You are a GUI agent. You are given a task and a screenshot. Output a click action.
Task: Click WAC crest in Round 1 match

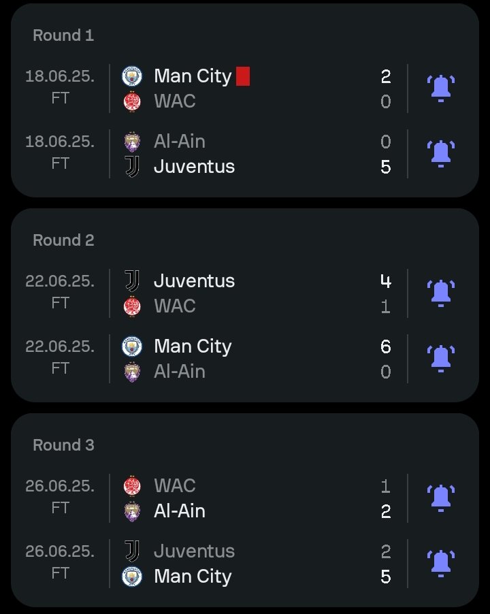point(132,101)
